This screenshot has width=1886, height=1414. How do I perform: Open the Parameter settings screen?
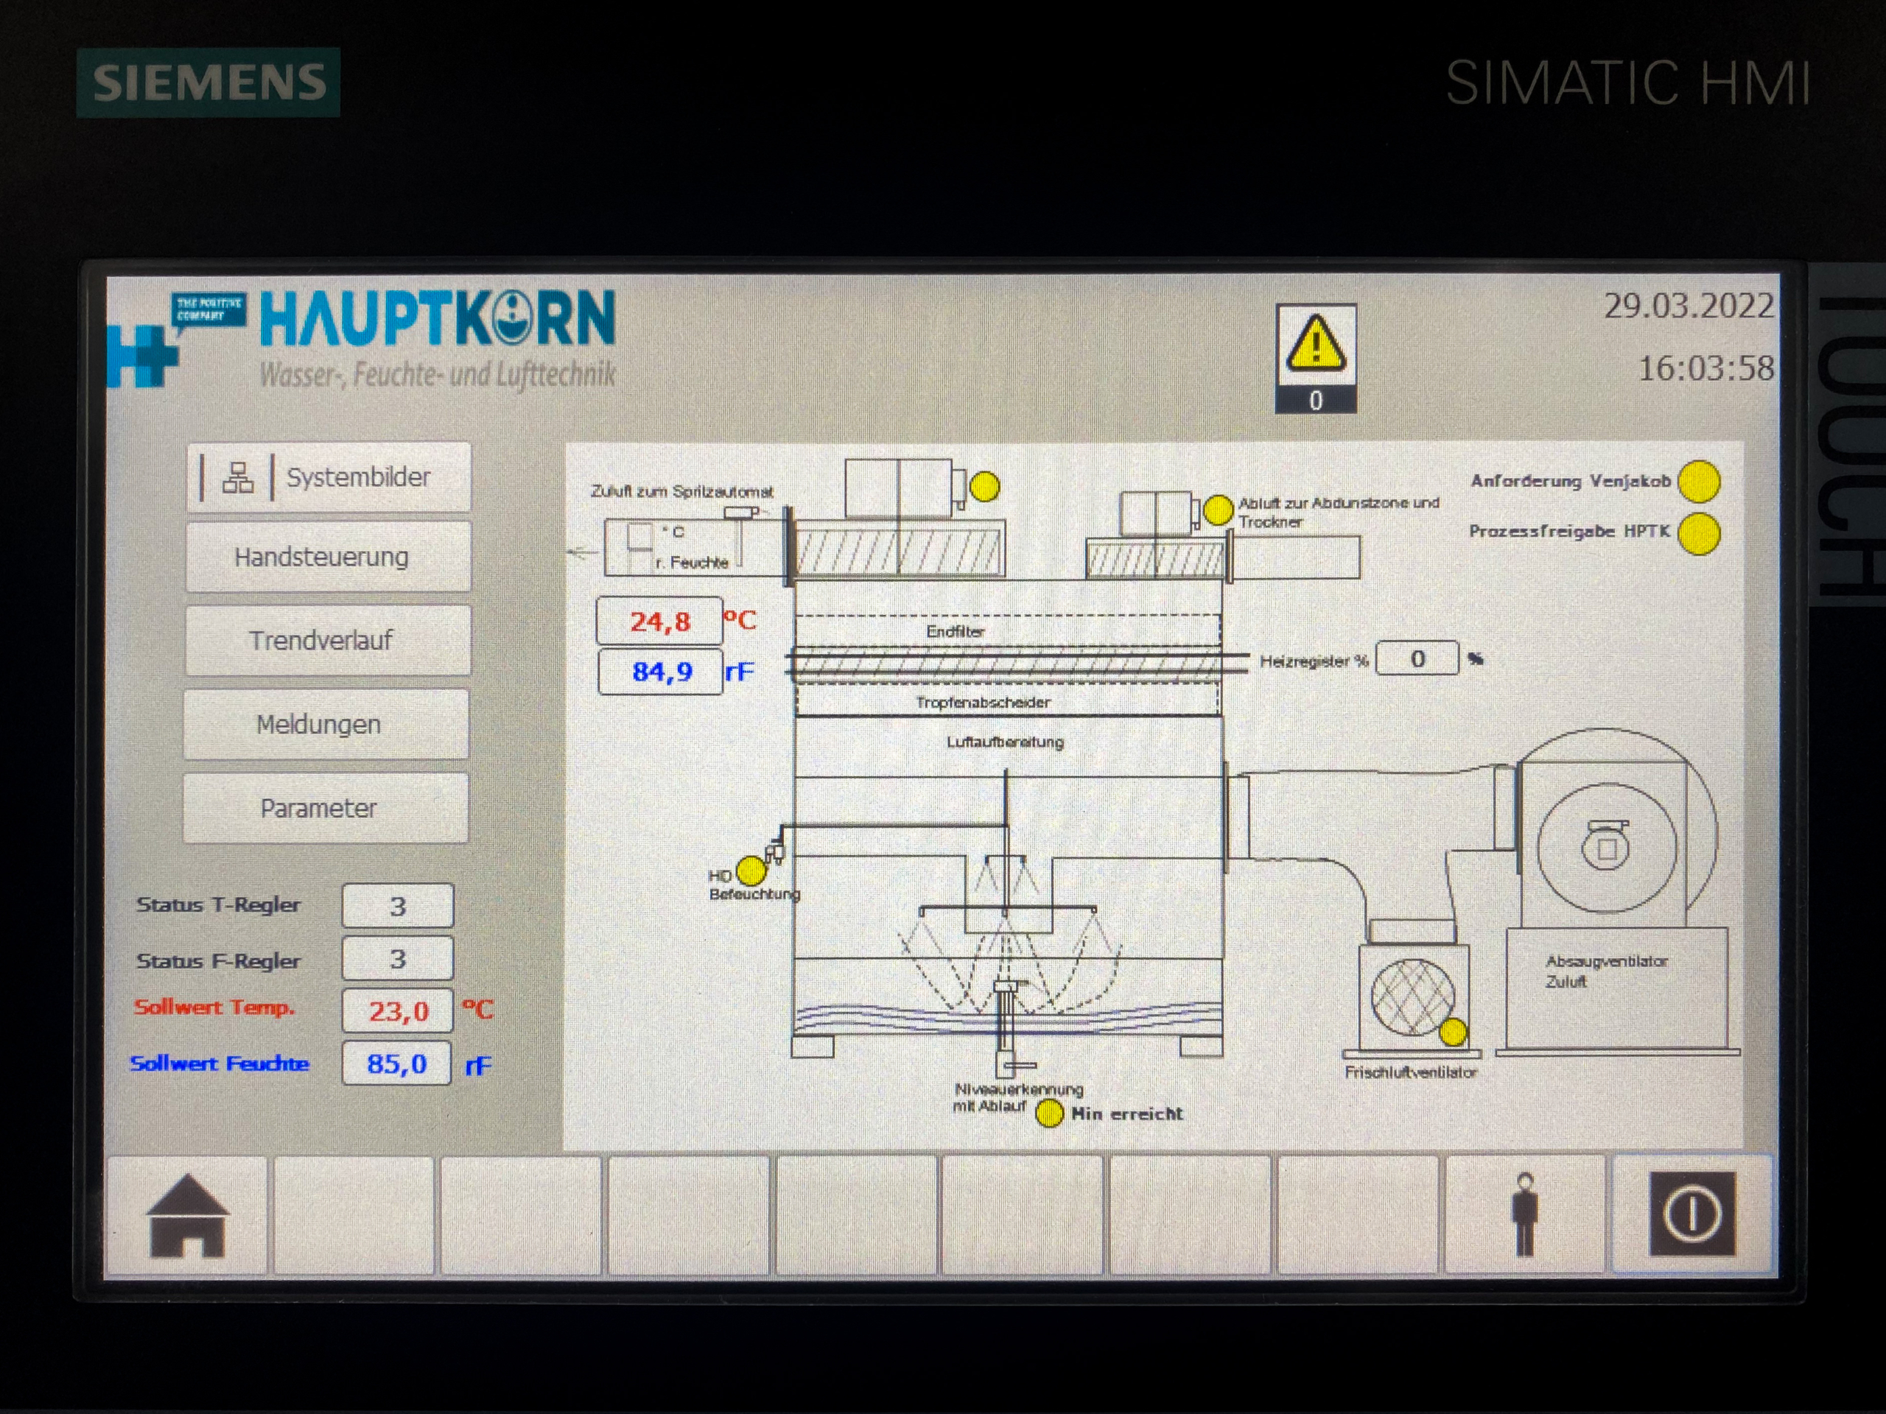click(x=326, y=808)
